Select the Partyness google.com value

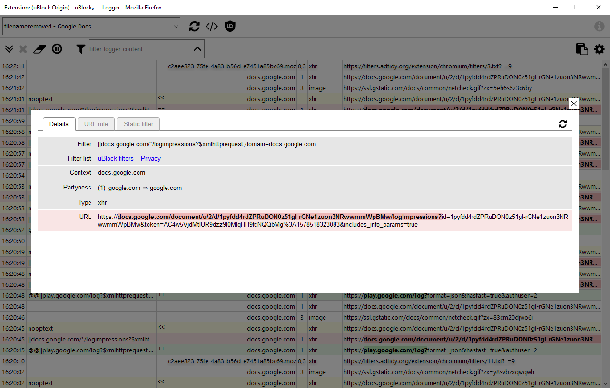140,188
